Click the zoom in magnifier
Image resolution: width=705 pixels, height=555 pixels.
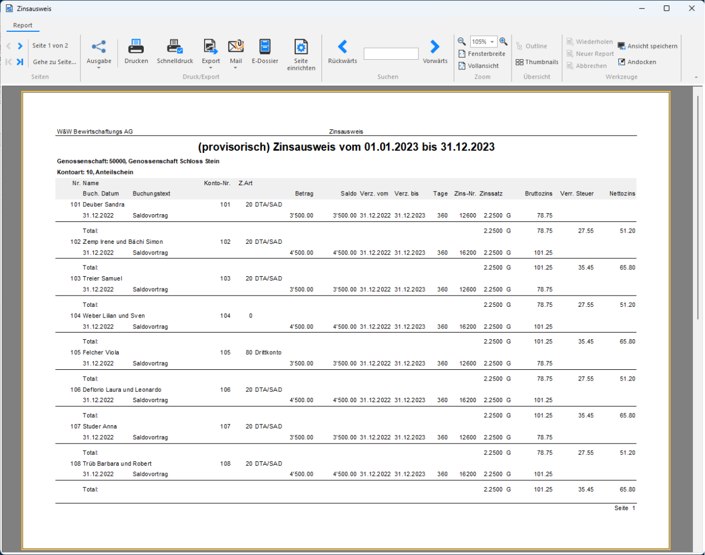503,41
